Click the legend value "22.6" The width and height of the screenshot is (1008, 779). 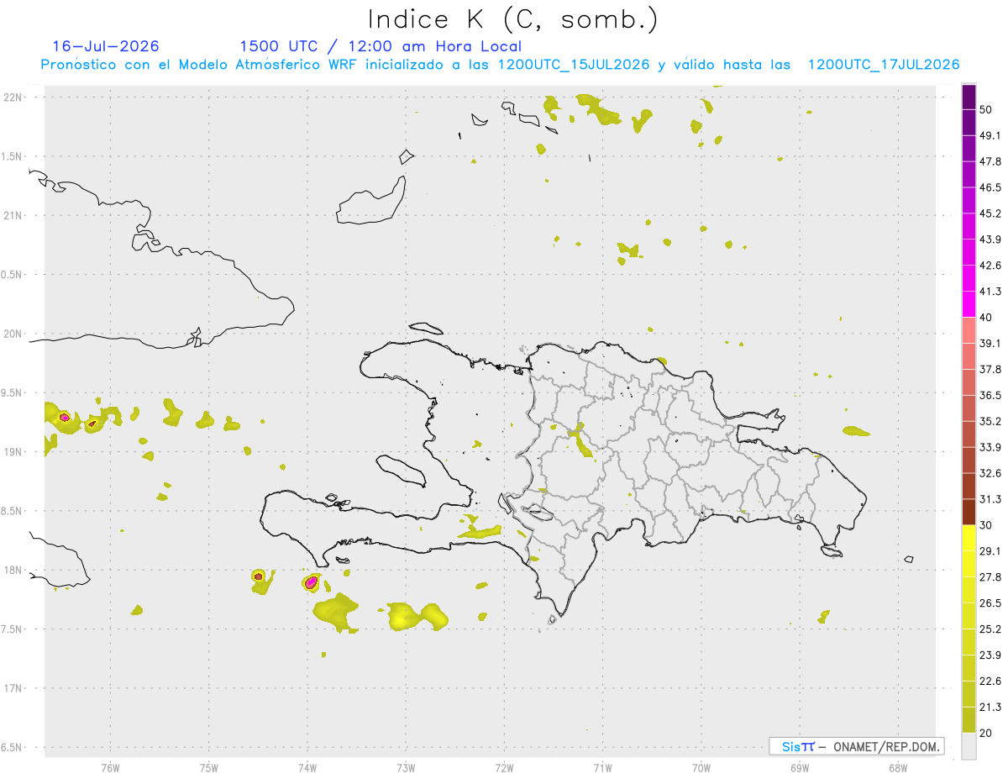(x=990, y=682)
